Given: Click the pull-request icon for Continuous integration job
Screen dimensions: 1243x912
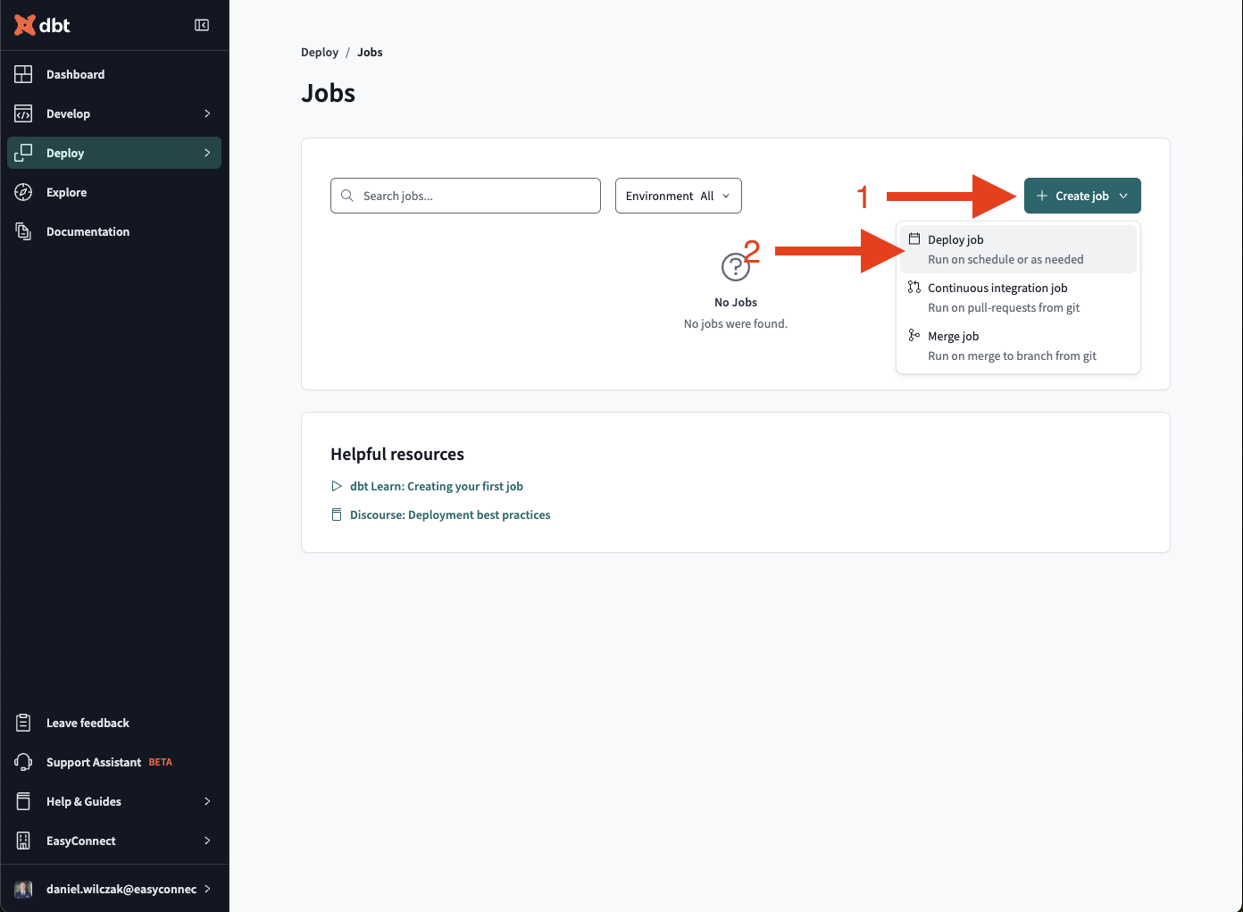Looking at the screenshot, I should click(x=914, y=287).
